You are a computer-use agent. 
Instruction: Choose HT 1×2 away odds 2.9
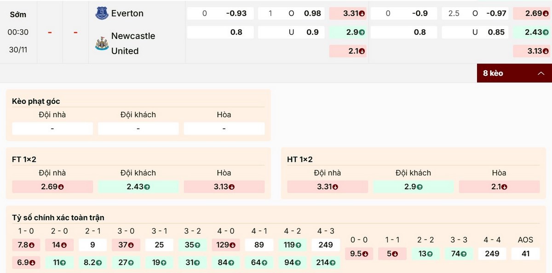[x=413, y=187]
